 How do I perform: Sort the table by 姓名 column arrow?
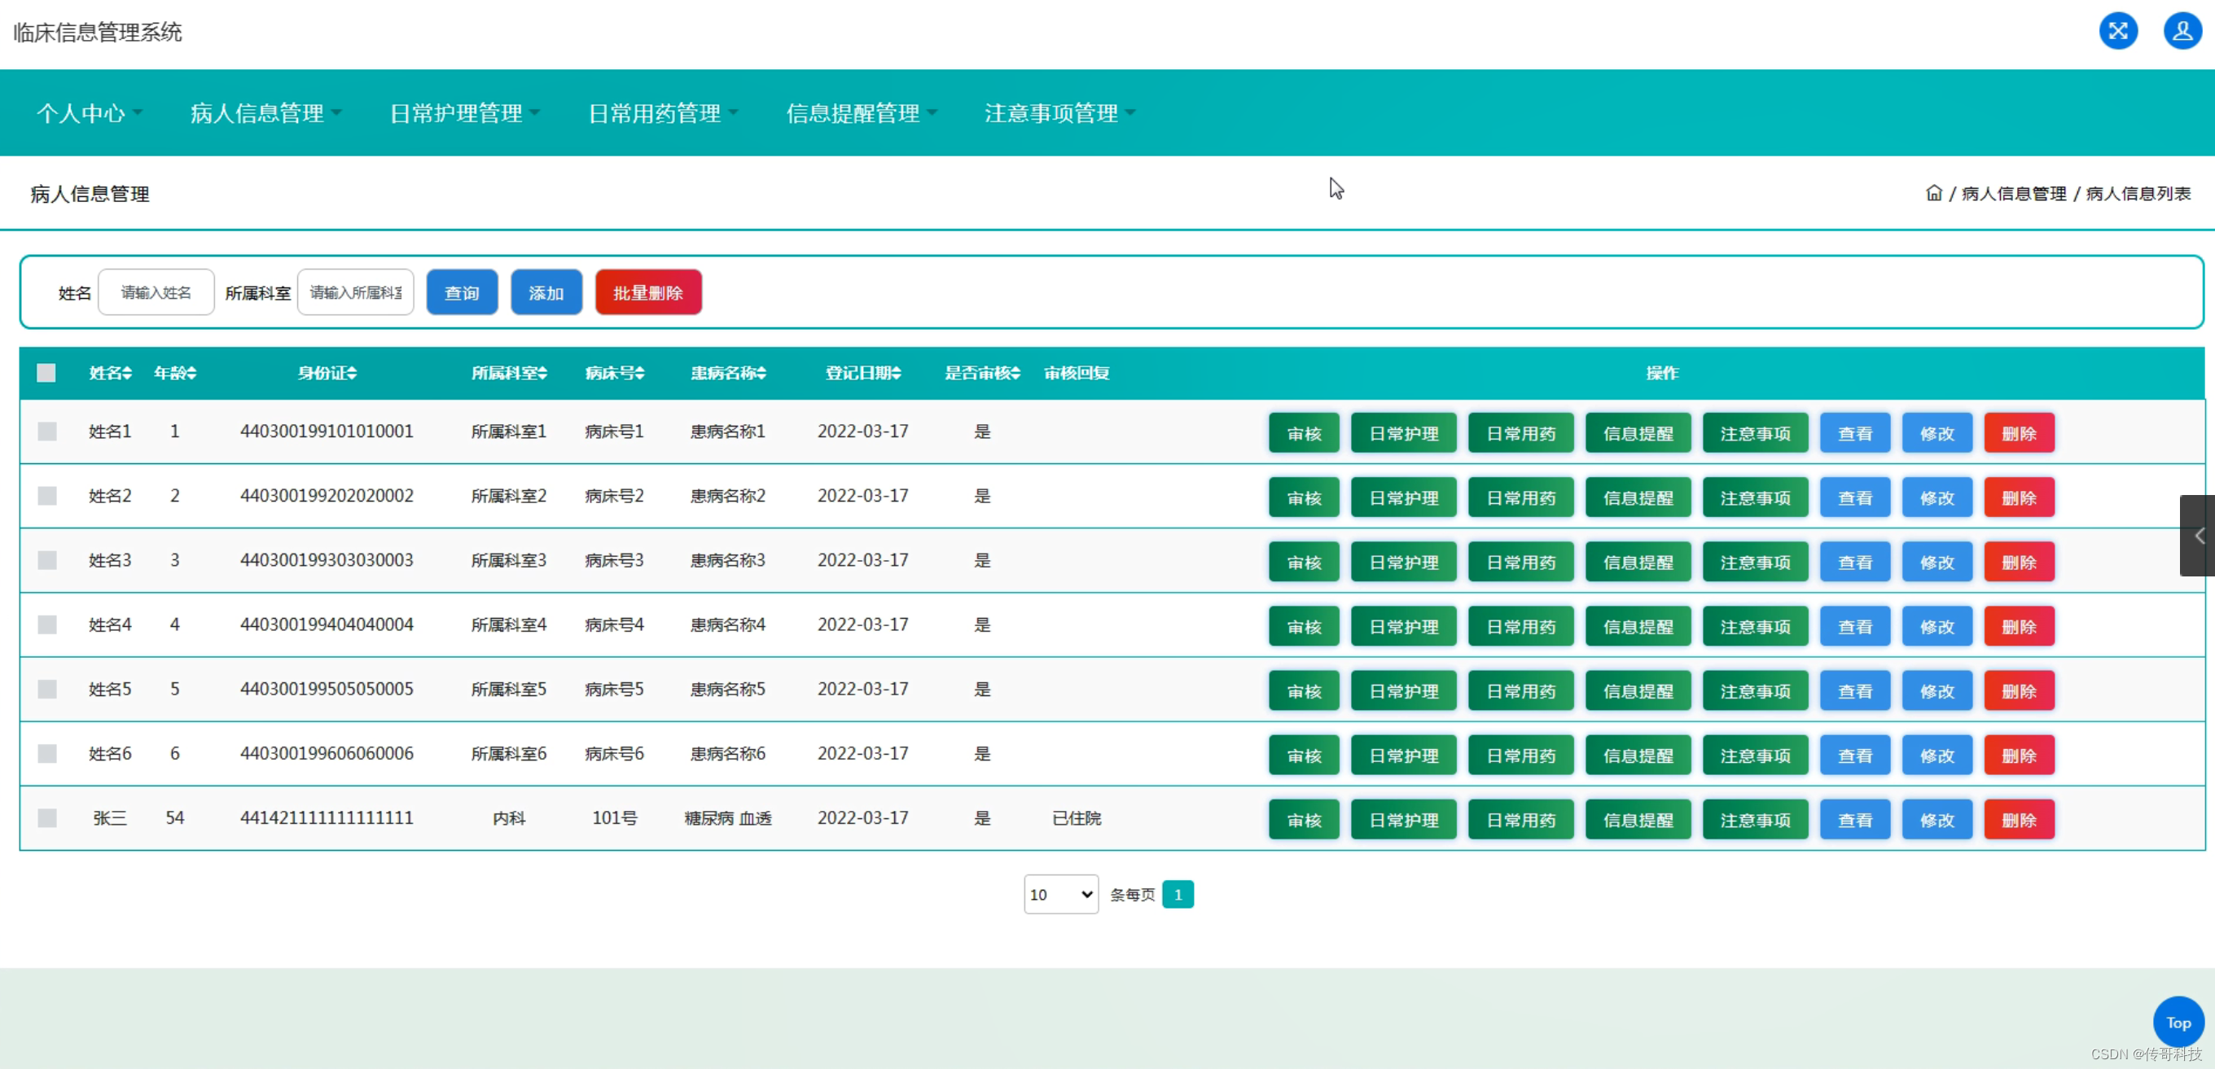(x=128, y=373)
